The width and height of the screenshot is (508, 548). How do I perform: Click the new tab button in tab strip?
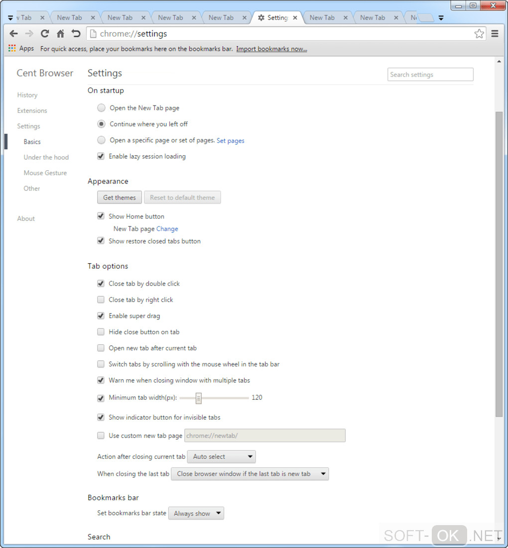point(425,17)
